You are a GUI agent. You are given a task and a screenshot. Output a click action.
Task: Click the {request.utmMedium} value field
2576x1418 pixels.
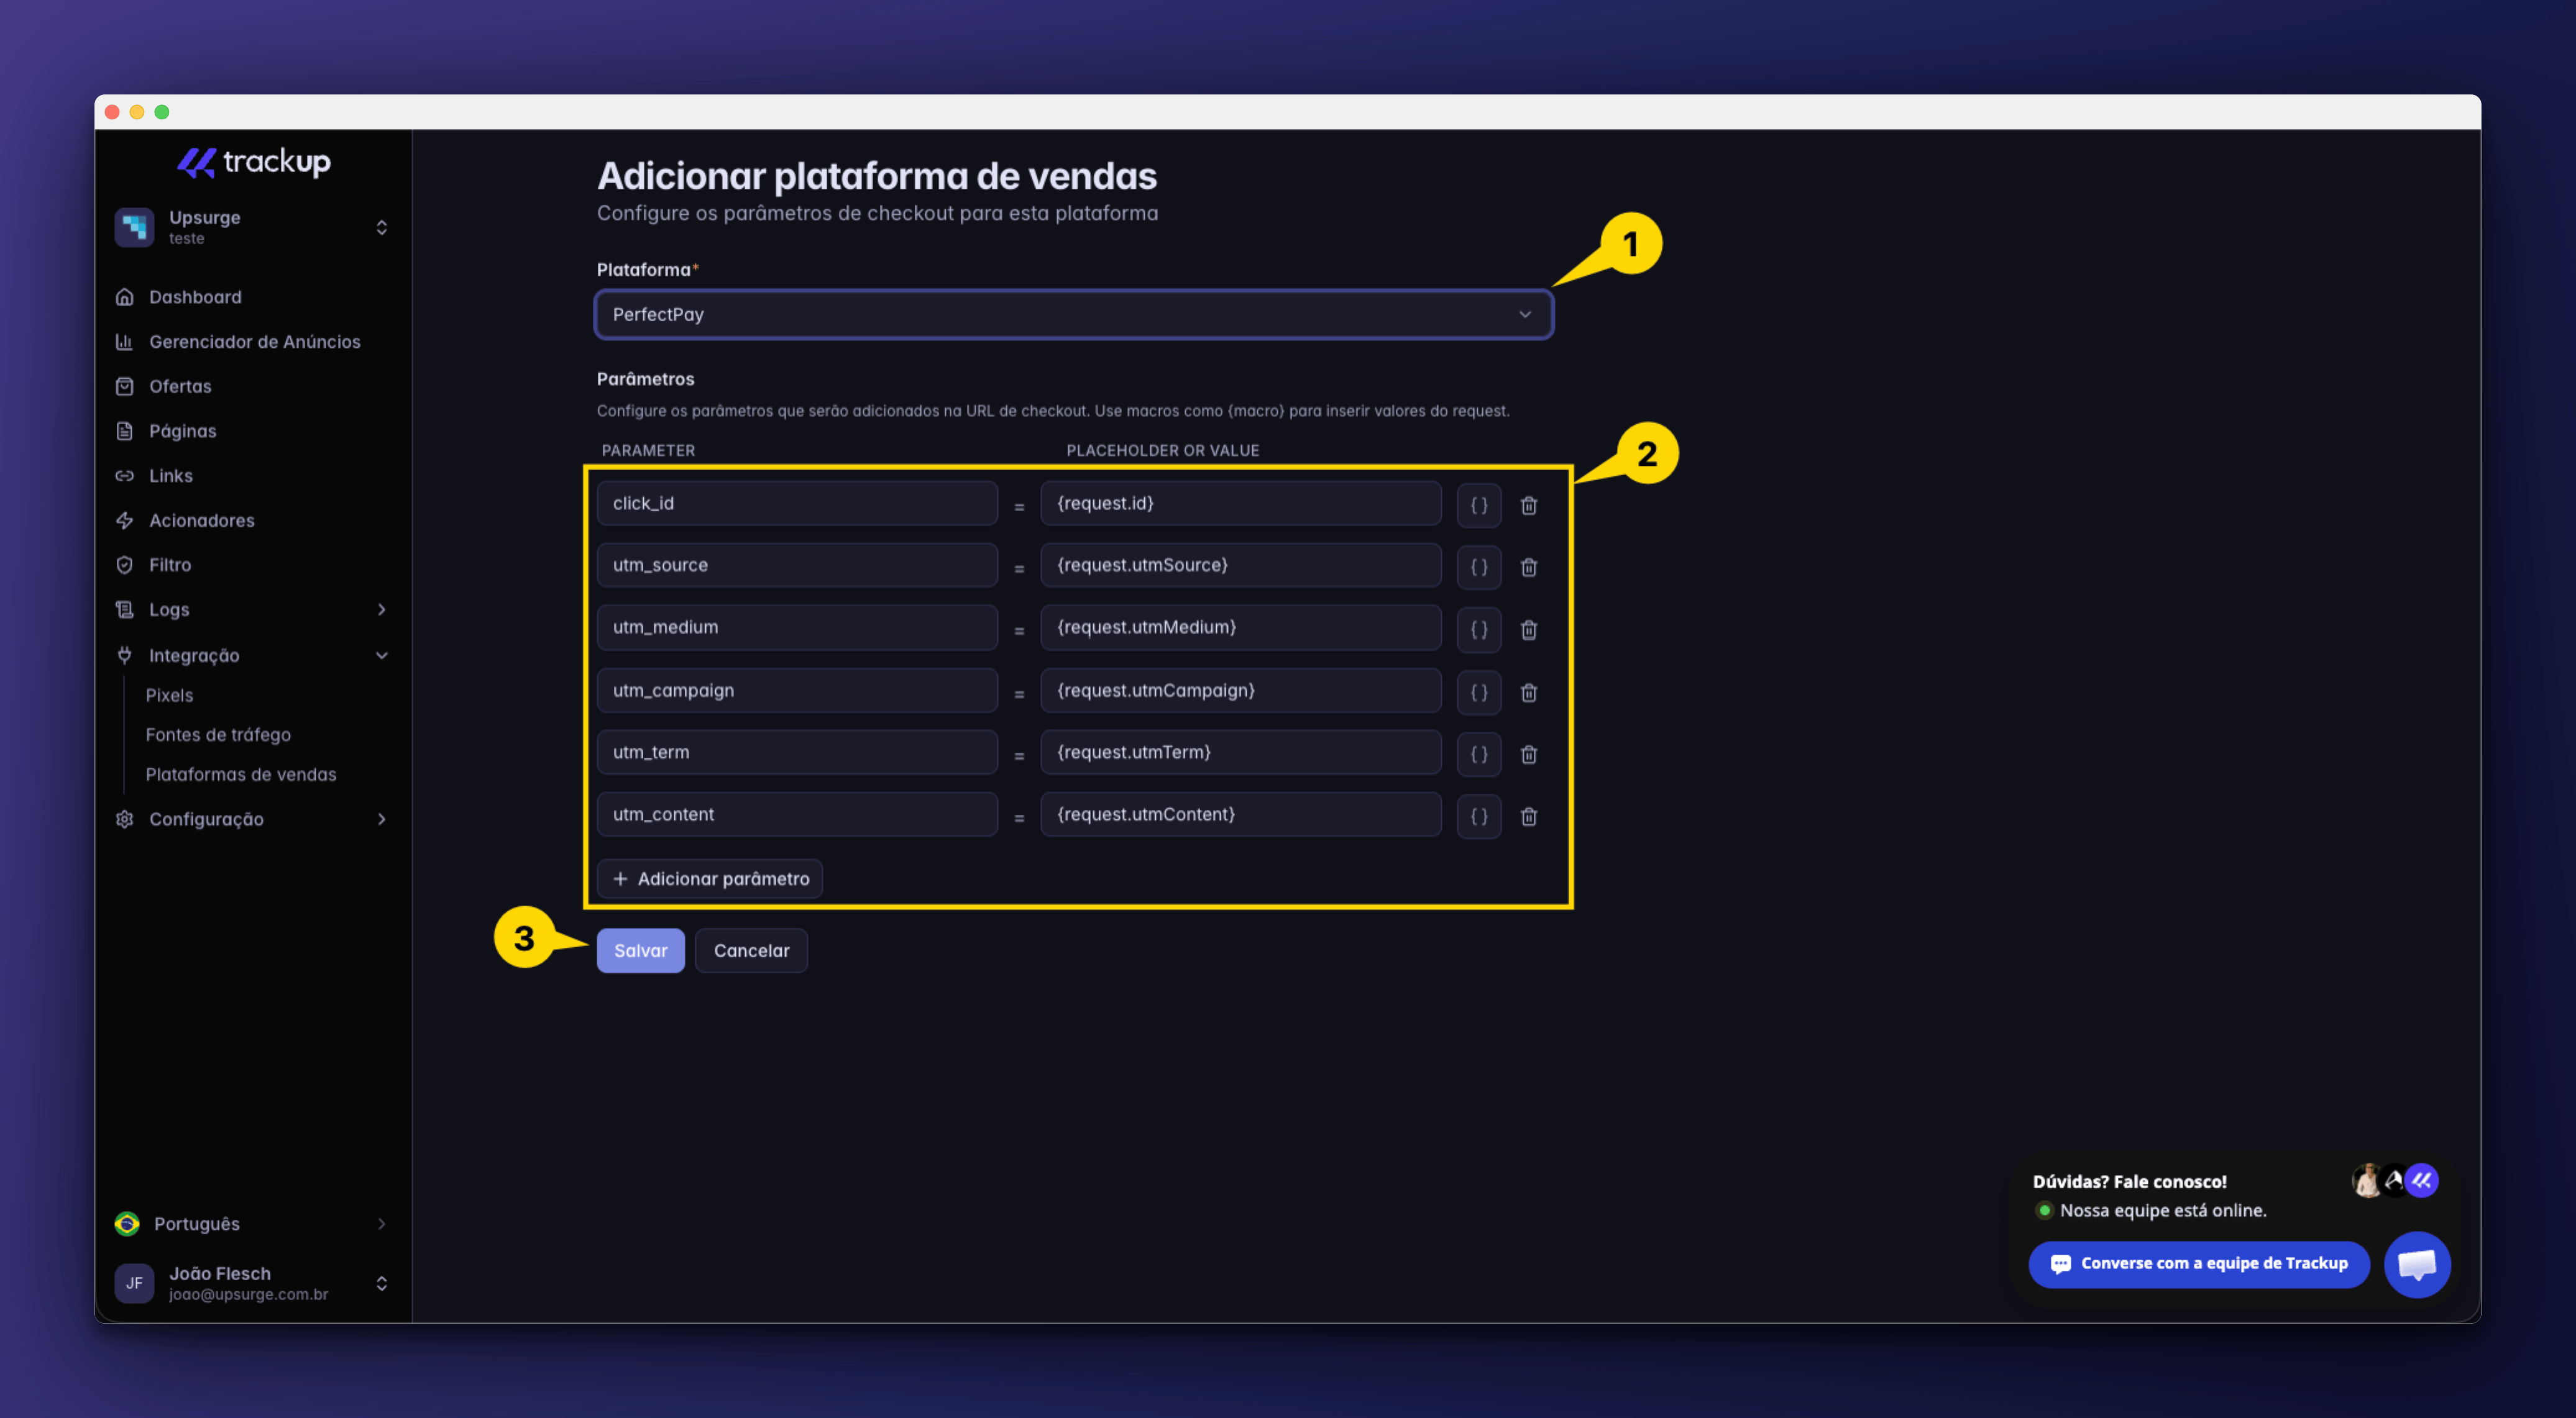pyautogui.click(x=1240, y=627)
